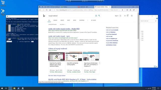This screenshot has width=161, height=90.
Task: Select the VIDEOS results tab
Action: (x=62, y=20)
